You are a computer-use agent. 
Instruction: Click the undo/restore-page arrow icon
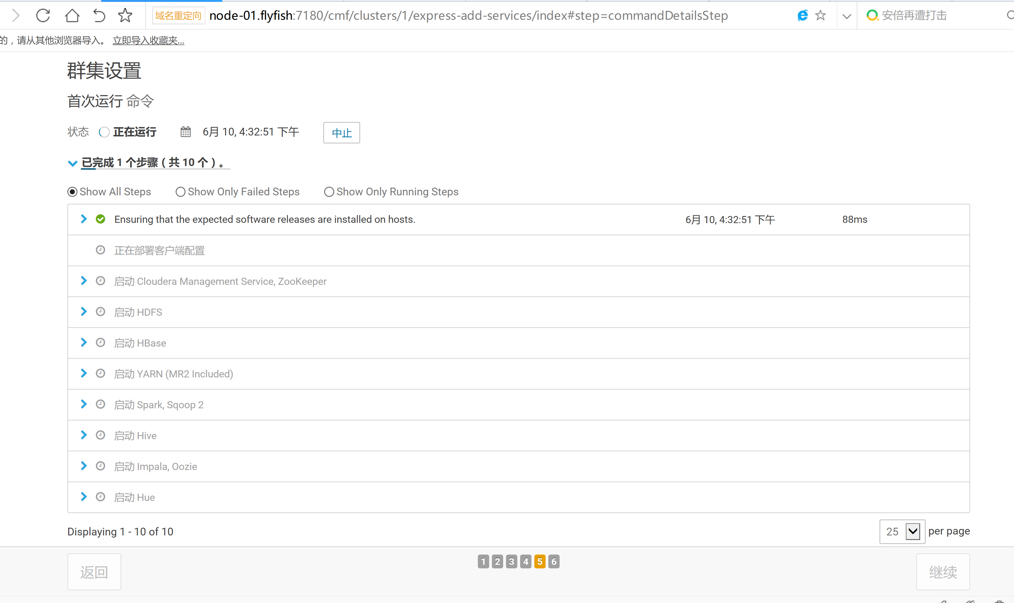99,15
